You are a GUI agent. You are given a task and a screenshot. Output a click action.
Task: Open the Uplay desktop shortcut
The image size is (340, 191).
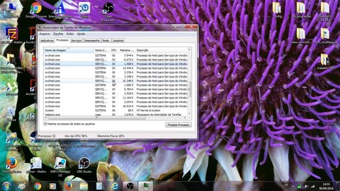click(84, 10)
